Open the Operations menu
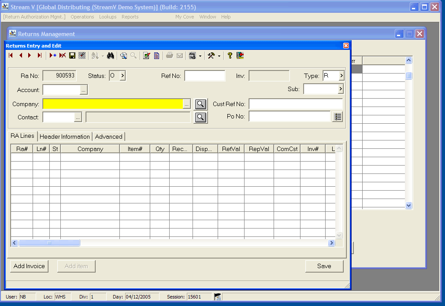445x306 pixels. (82, 17)
